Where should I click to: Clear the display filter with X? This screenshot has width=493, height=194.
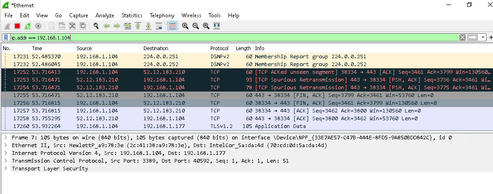pyautogui.click(x=462, y=38)
